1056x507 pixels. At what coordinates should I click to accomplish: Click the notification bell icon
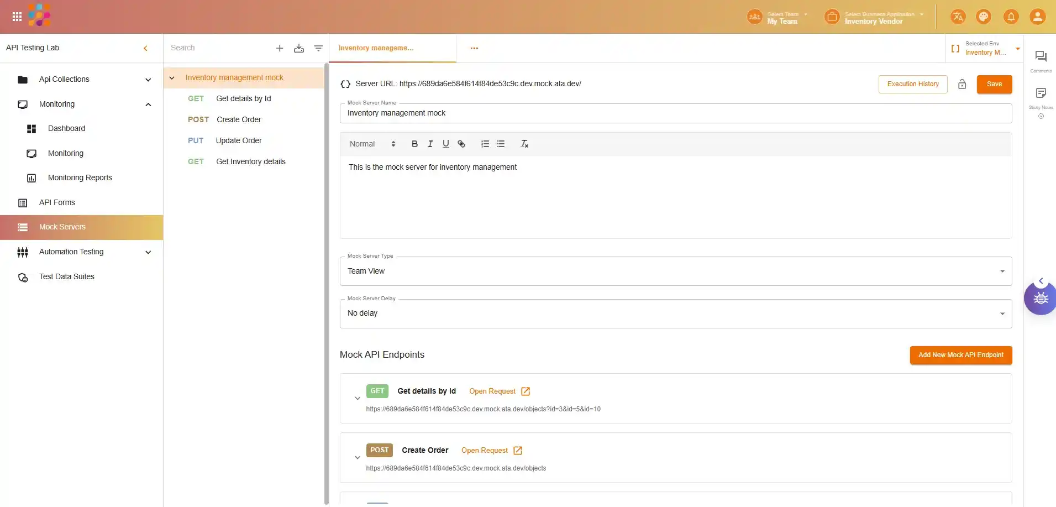[x=1011, y=17]
